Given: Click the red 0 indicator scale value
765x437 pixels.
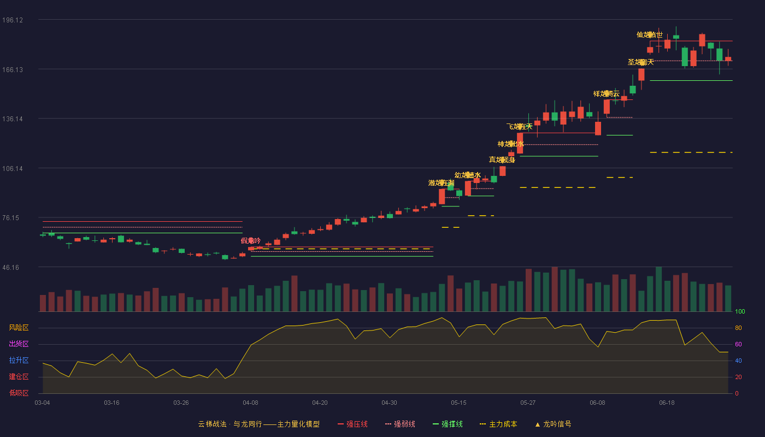Looking at the screenshot, I should click(x=737, y=393).
